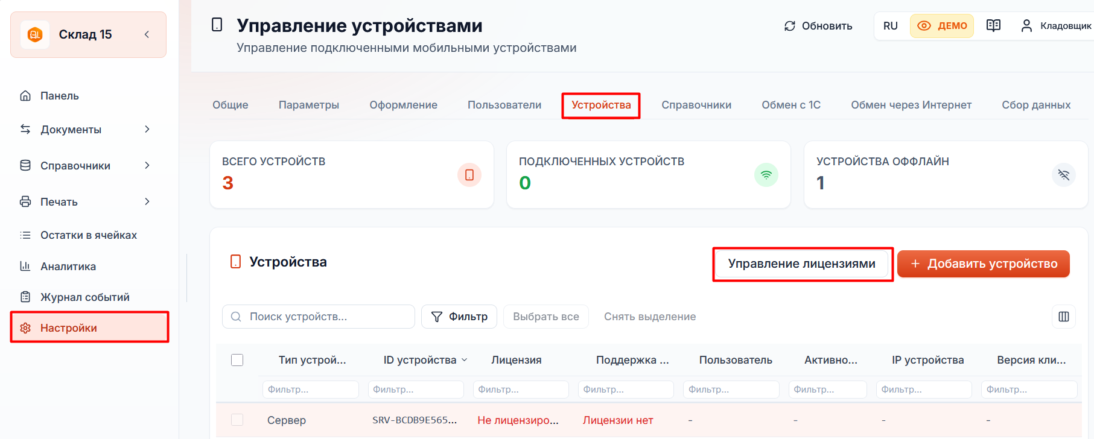This screenshot has height=439, width=1094.
Task: Expand the sidebar Справочники chevron
Action: [147, 165]
